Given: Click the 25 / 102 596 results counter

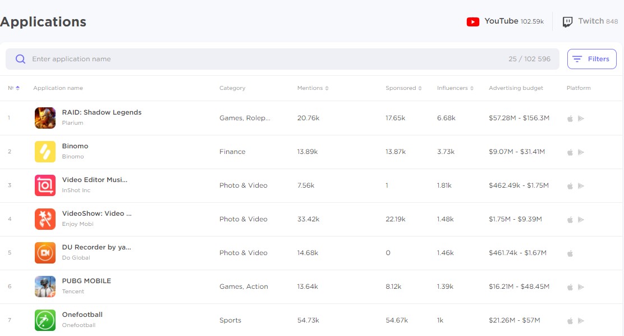Looking at the screenshot, I should 529,59.
